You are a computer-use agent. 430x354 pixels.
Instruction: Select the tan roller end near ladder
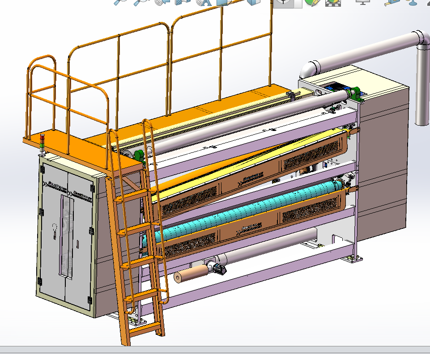(x=183, y=277)
